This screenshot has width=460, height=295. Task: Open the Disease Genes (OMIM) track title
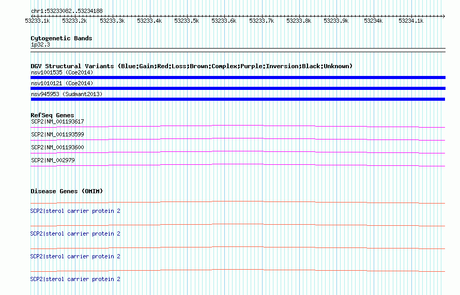[x=67, y=191]
